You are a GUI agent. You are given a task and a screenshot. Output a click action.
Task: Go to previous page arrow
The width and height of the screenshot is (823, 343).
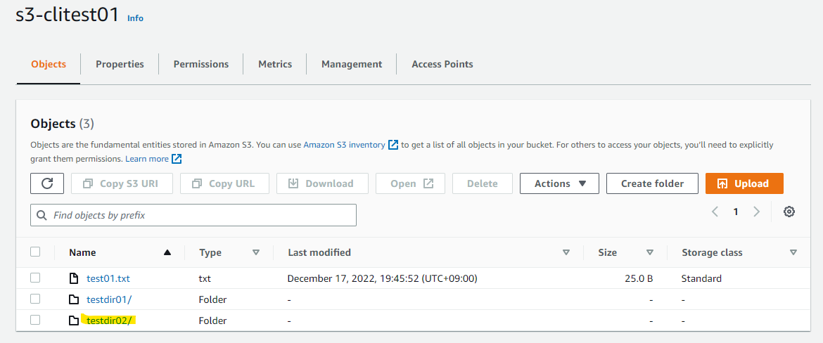coord(715,212)
